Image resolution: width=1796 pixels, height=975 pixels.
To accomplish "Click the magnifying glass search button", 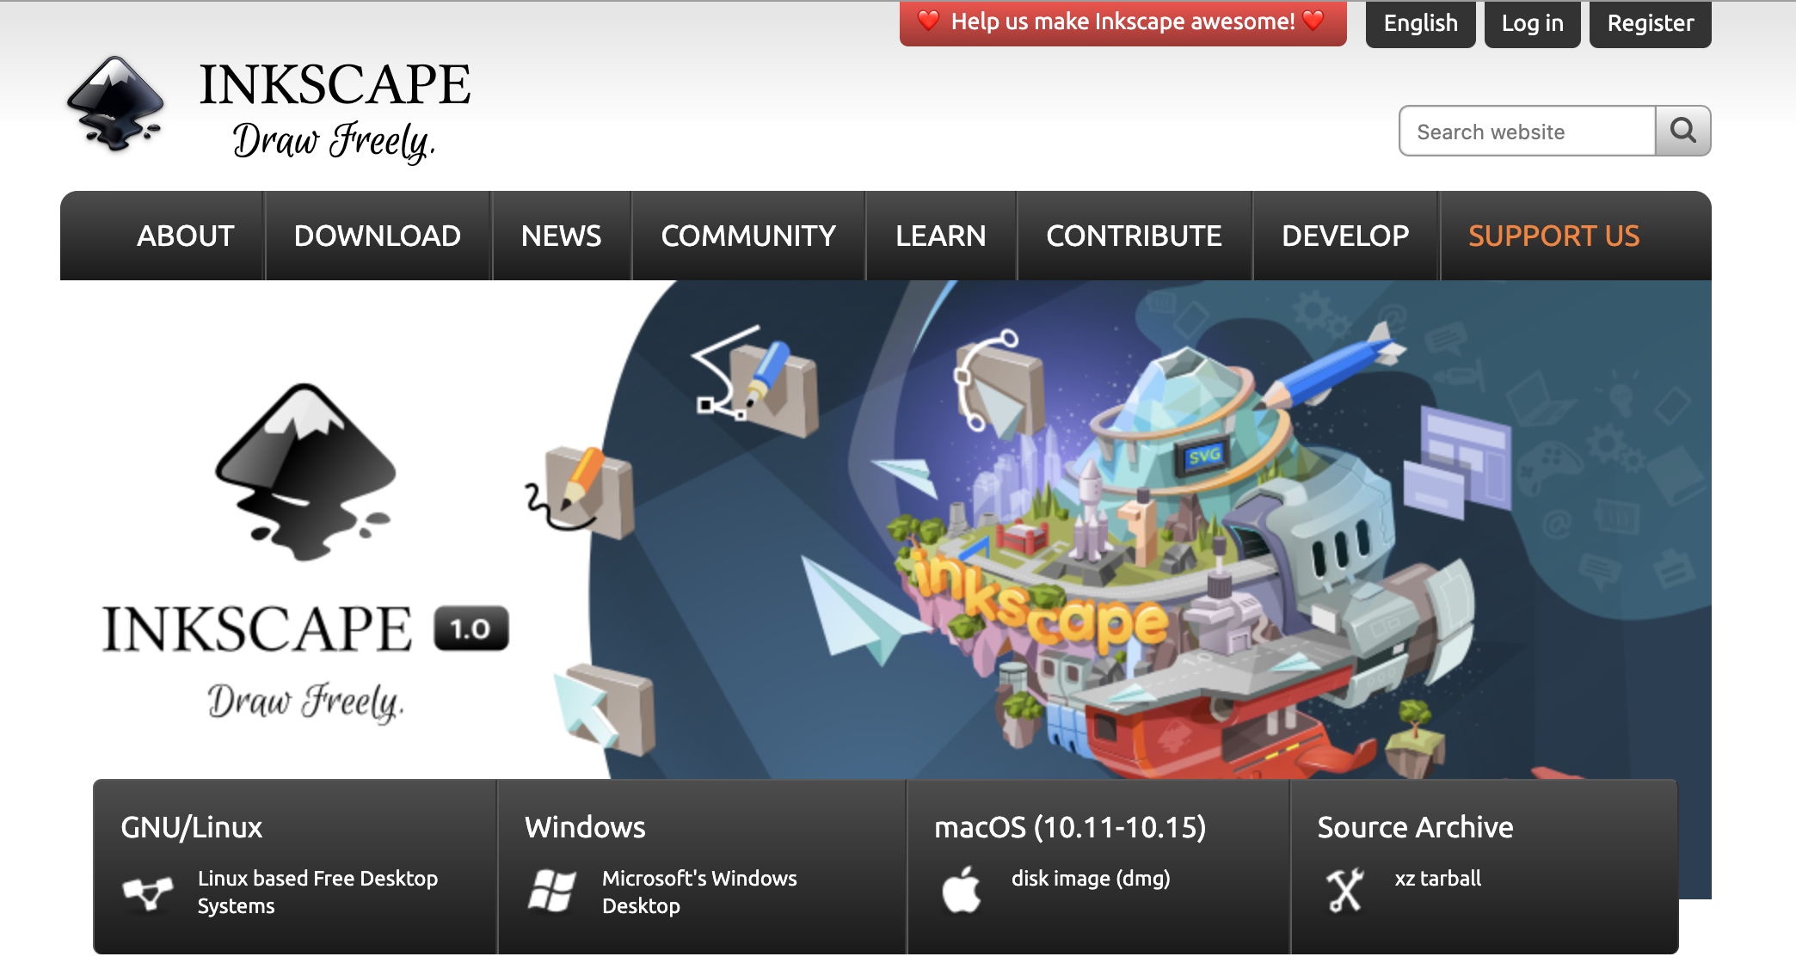I will (x=1682, y=131).
